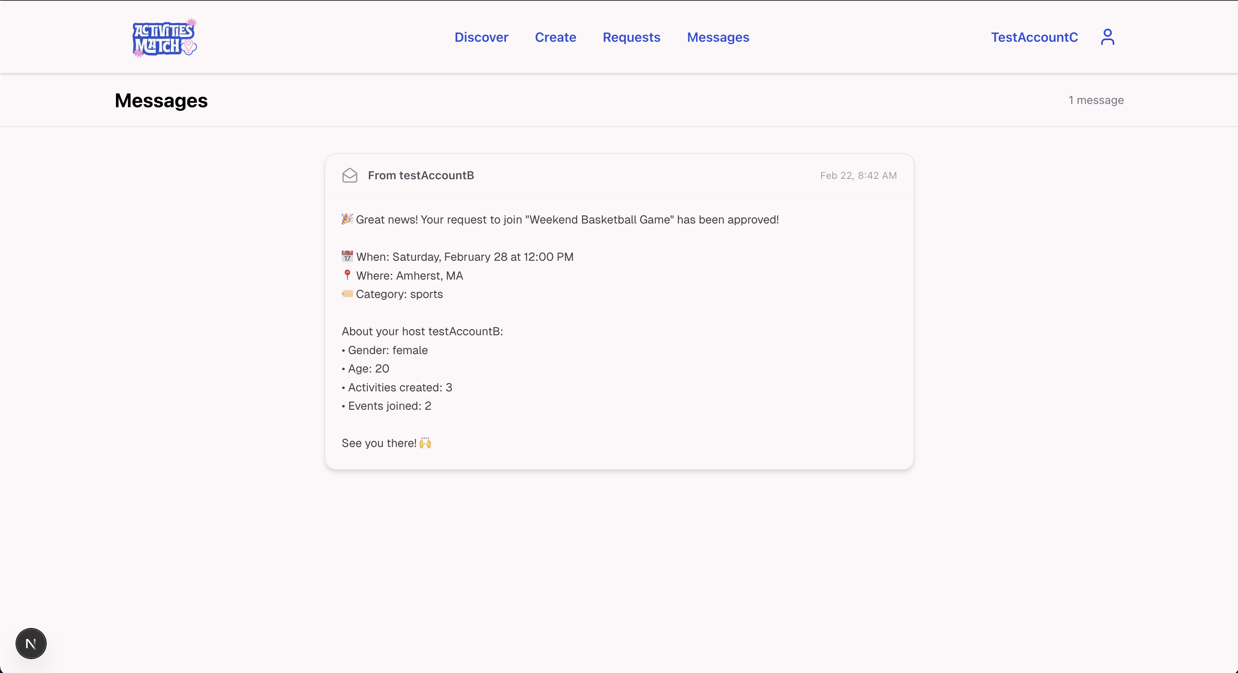Click the label tag emoji beside Category

point(347,294)
